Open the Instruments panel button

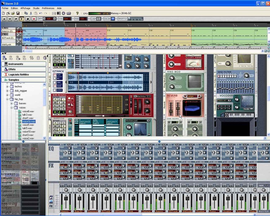(24, 64)
